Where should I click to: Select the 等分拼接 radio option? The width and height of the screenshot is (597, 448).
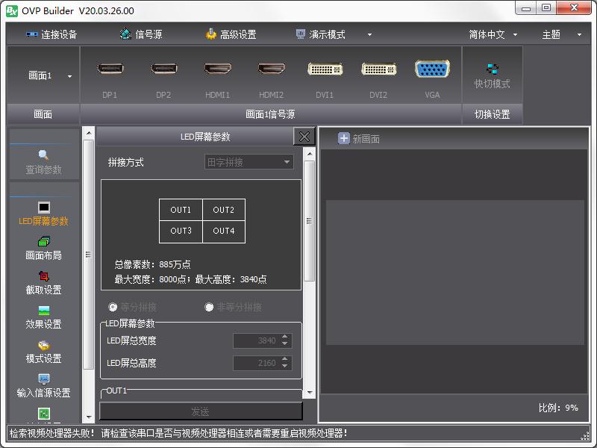tap(113, 307)
